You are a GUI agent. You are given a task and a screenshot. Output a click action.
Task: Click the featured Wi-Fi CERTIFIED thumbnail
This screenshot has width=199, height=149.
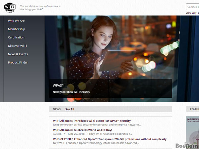pyautogui.click(x=192, y=132)
